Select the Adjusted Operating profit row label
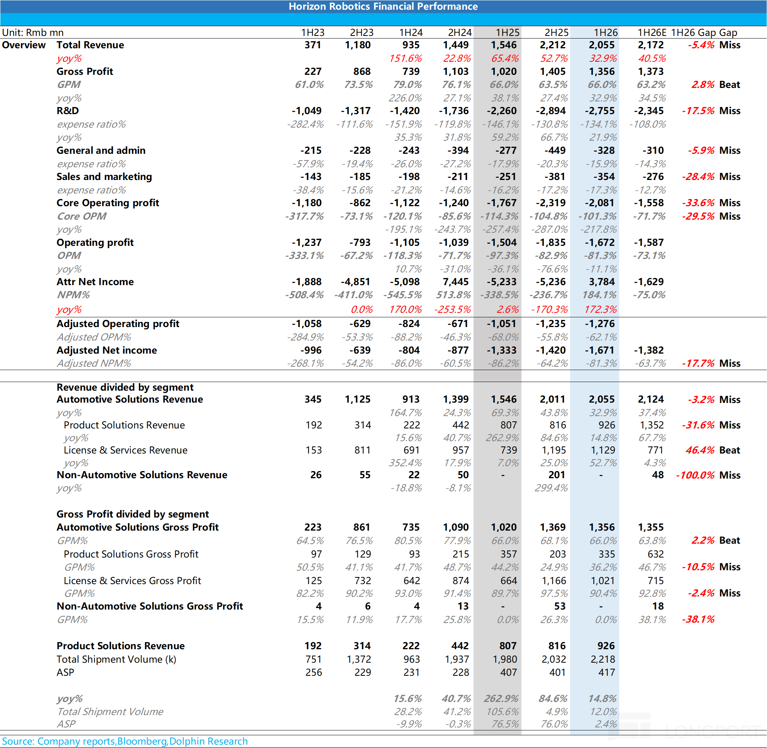This screenshot has height=748, width=767. click(118, 324)
